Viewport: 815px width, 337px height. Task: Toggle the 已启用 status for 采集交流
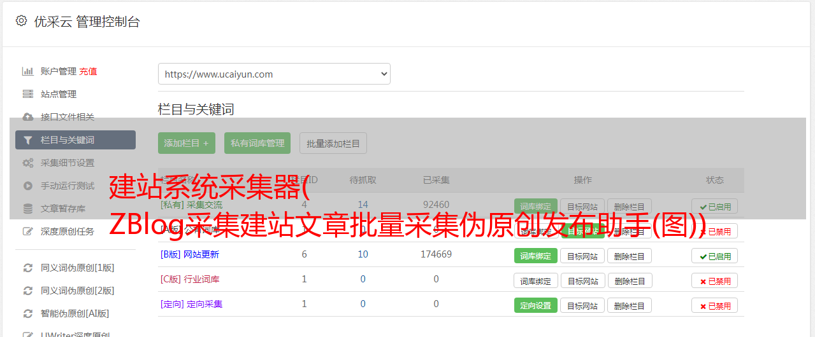pos(715,206)
